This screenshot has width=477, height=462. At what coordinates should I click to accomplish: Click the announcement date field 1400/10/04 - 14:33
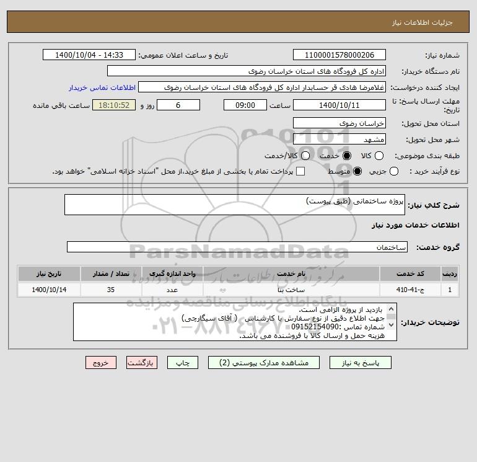coord(89,55)
